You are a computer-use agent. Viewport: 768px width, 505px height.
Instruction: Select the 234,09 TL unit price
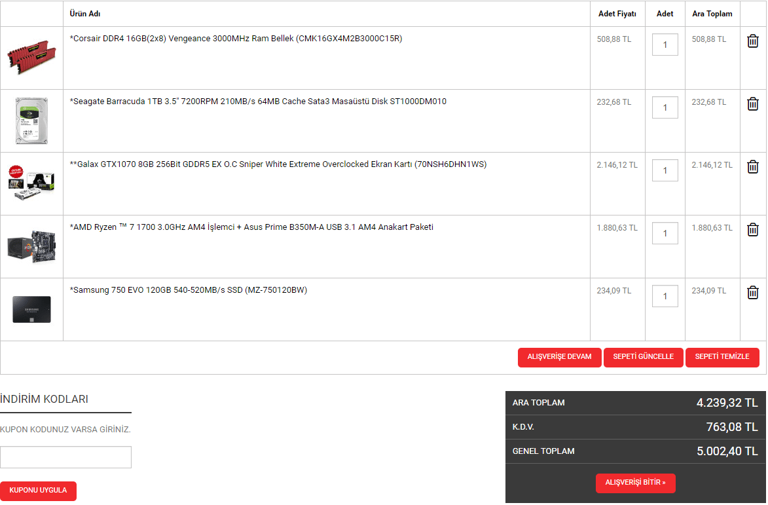click(x=613, y=290)
